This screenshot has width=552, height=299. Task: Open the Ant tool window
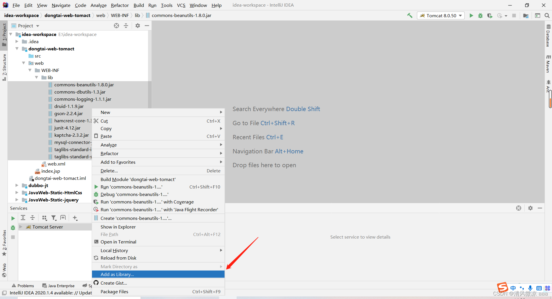[x=548, y=86]
